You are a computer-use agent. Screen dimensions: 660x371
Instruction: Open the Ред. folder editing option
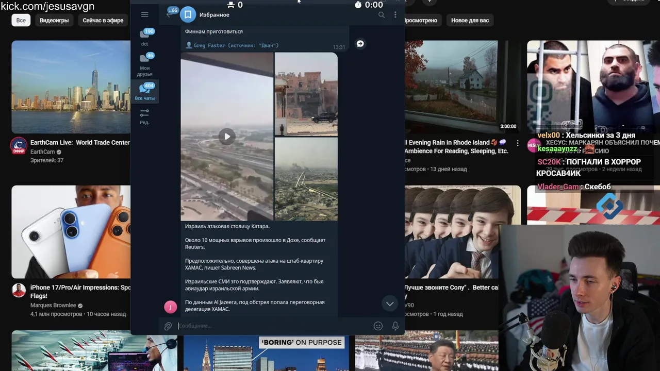point(145,116)
